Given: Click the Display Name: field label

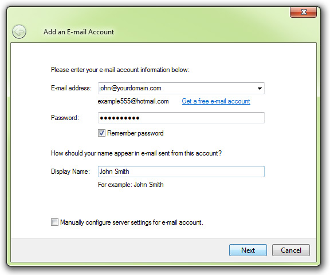Looking at the screenshot, I should pos(70,172).
